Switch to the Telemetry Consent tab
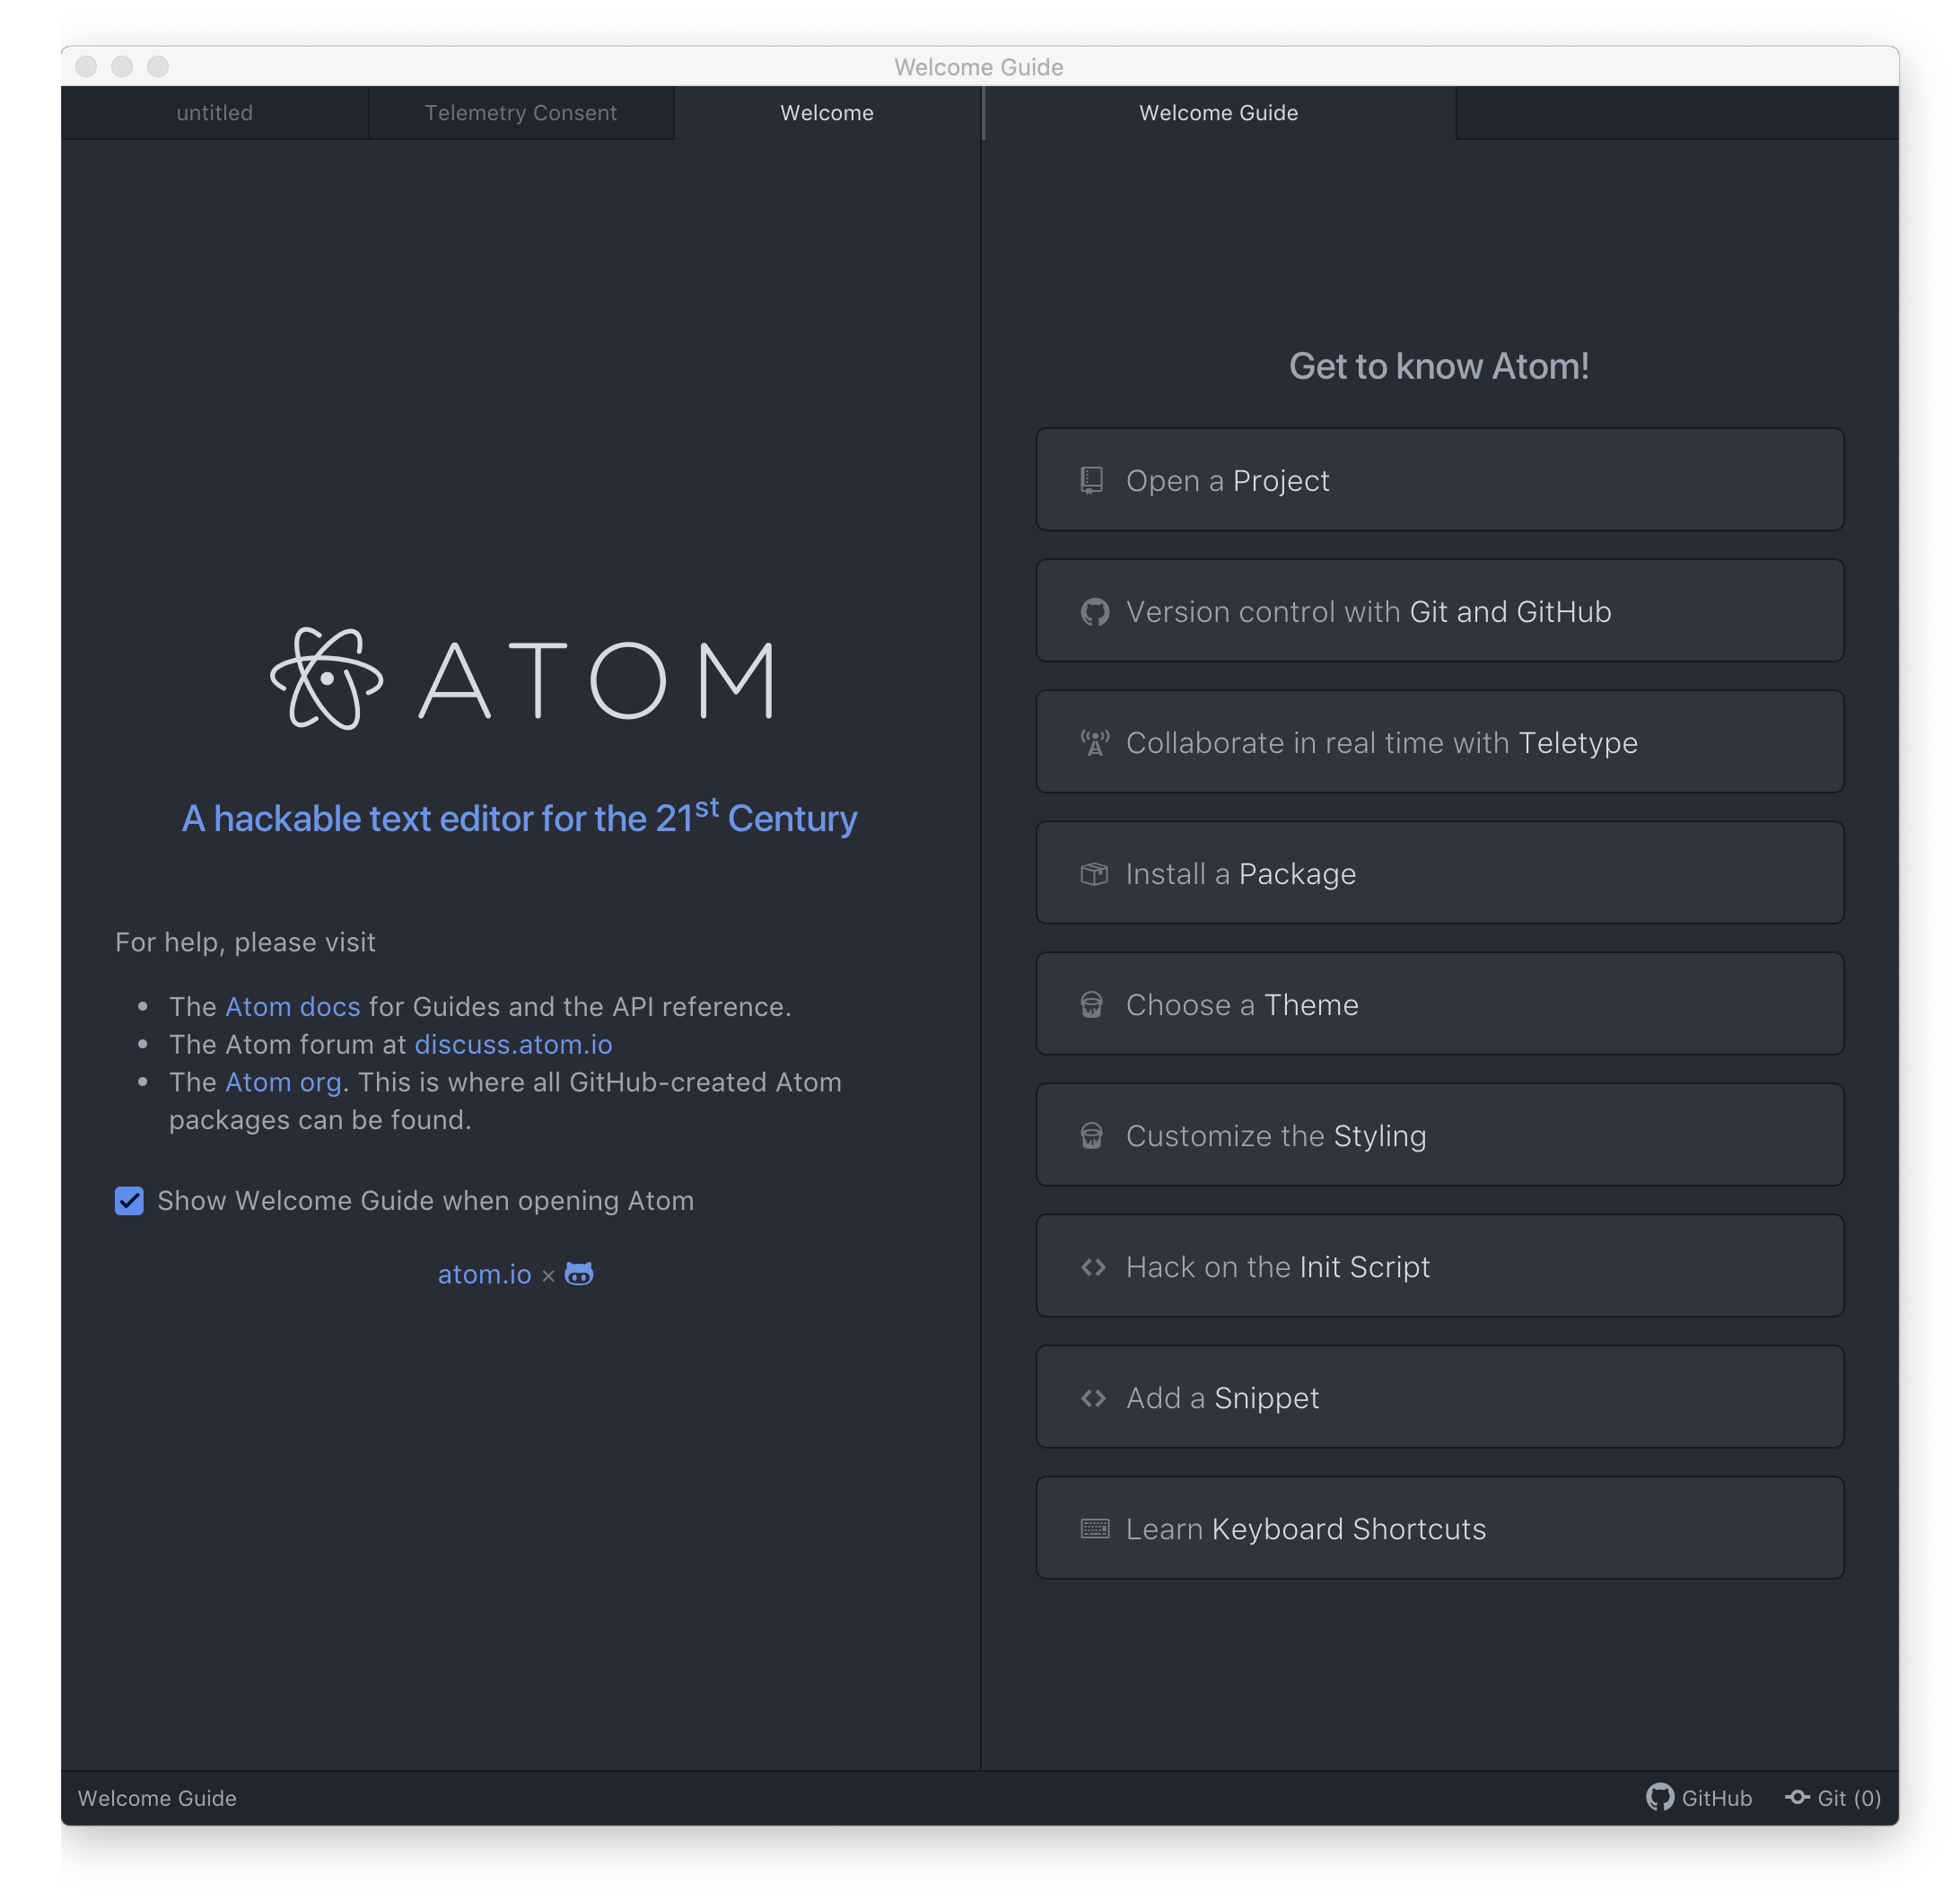 click(521, 113)
